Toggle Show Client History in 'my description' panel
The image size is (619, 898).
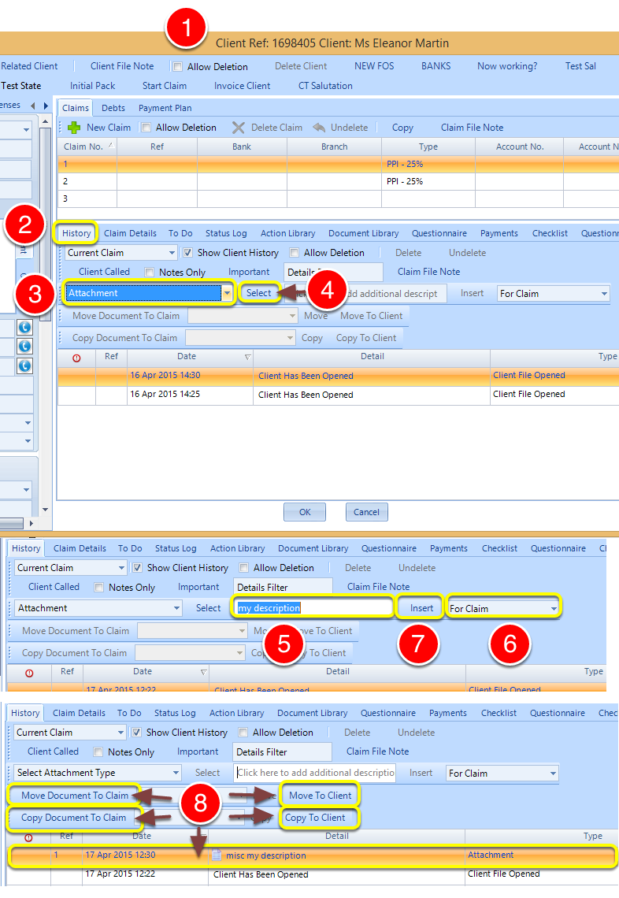[137, 567]
